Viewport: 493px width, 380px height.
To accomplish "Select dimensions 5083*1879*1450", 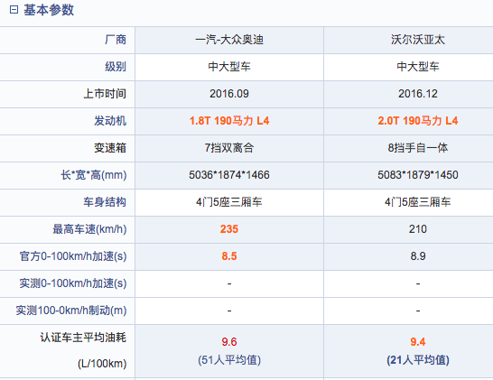I will click(x=418, y=175).
